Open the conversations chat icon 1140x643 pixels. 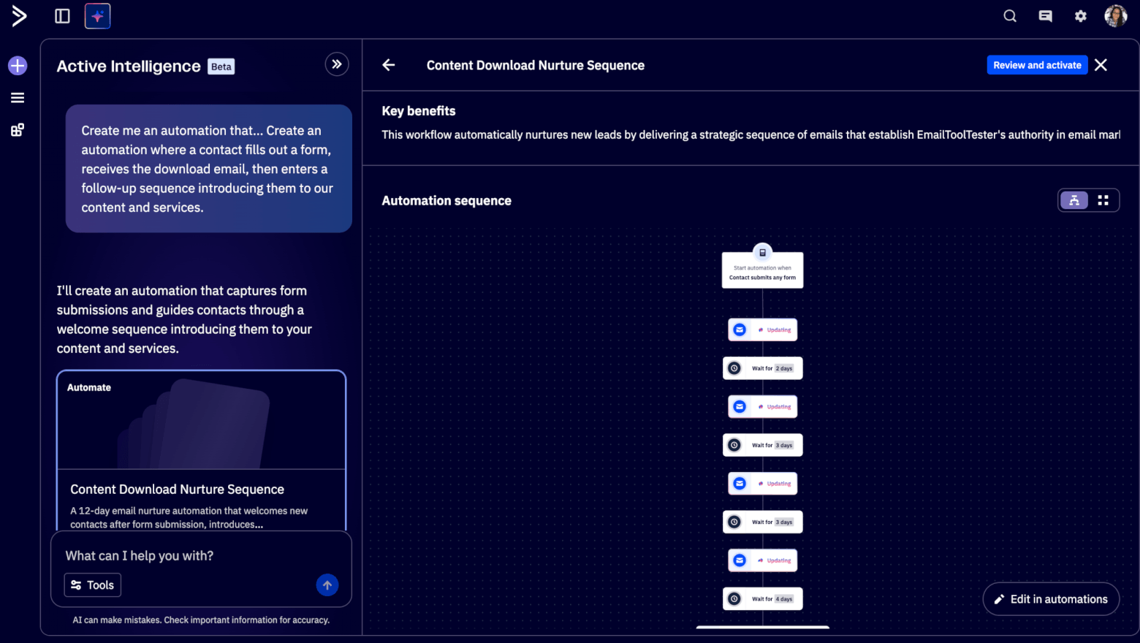[x=1045, y=15]
